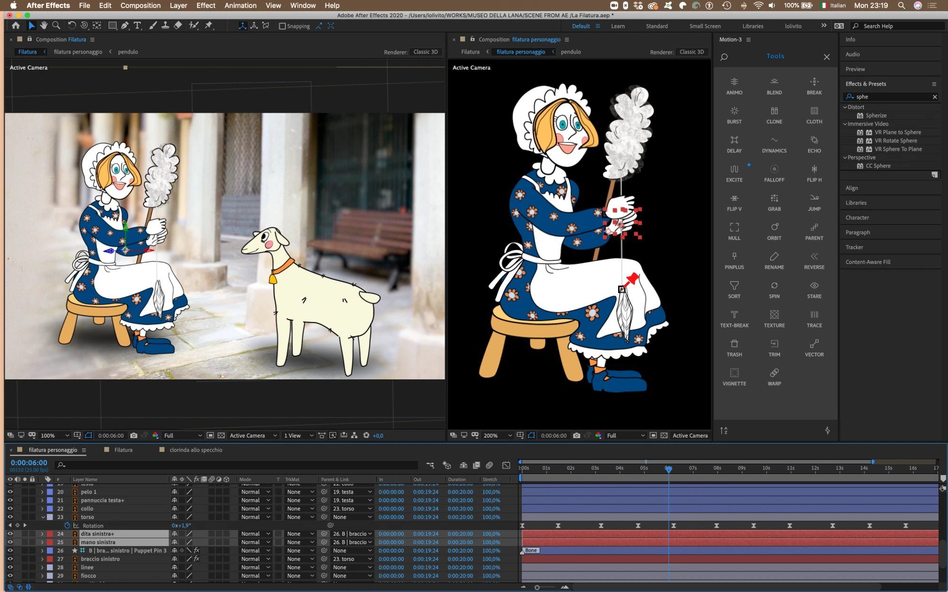Select the CC Sphere effect
The image size is (948, 592).
click(x=878, y=166)
